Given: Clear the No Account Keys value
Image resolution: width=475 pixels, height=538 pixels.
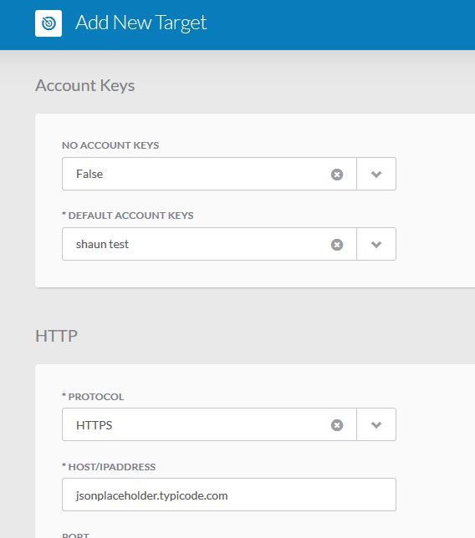Looking at the screenshot, I should (x=337, y=175).
